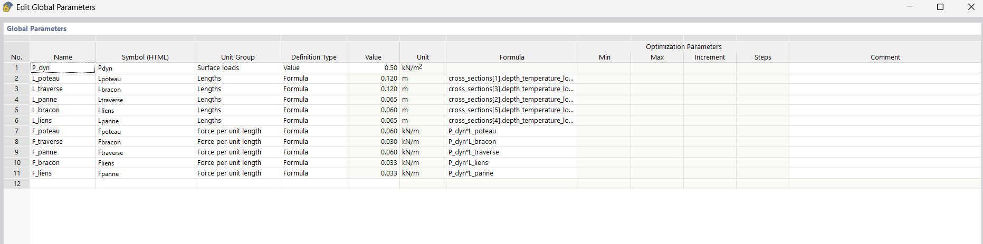Select the Fpoteau symbol cell
Screen dimensions: 983x244
click(145, 131)
